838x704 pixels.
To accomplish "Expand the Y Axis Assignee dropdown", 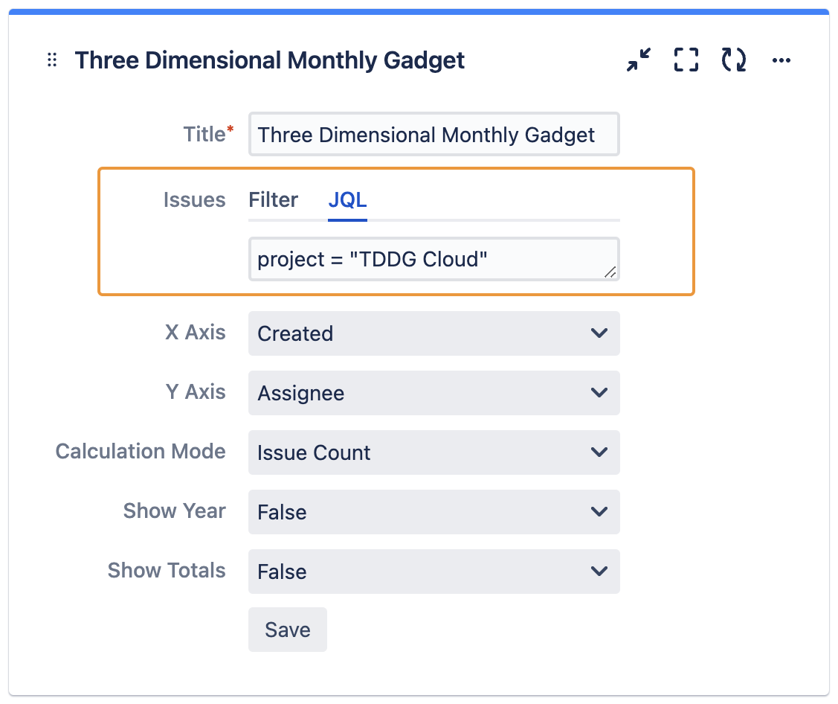I will click(433, 393).
